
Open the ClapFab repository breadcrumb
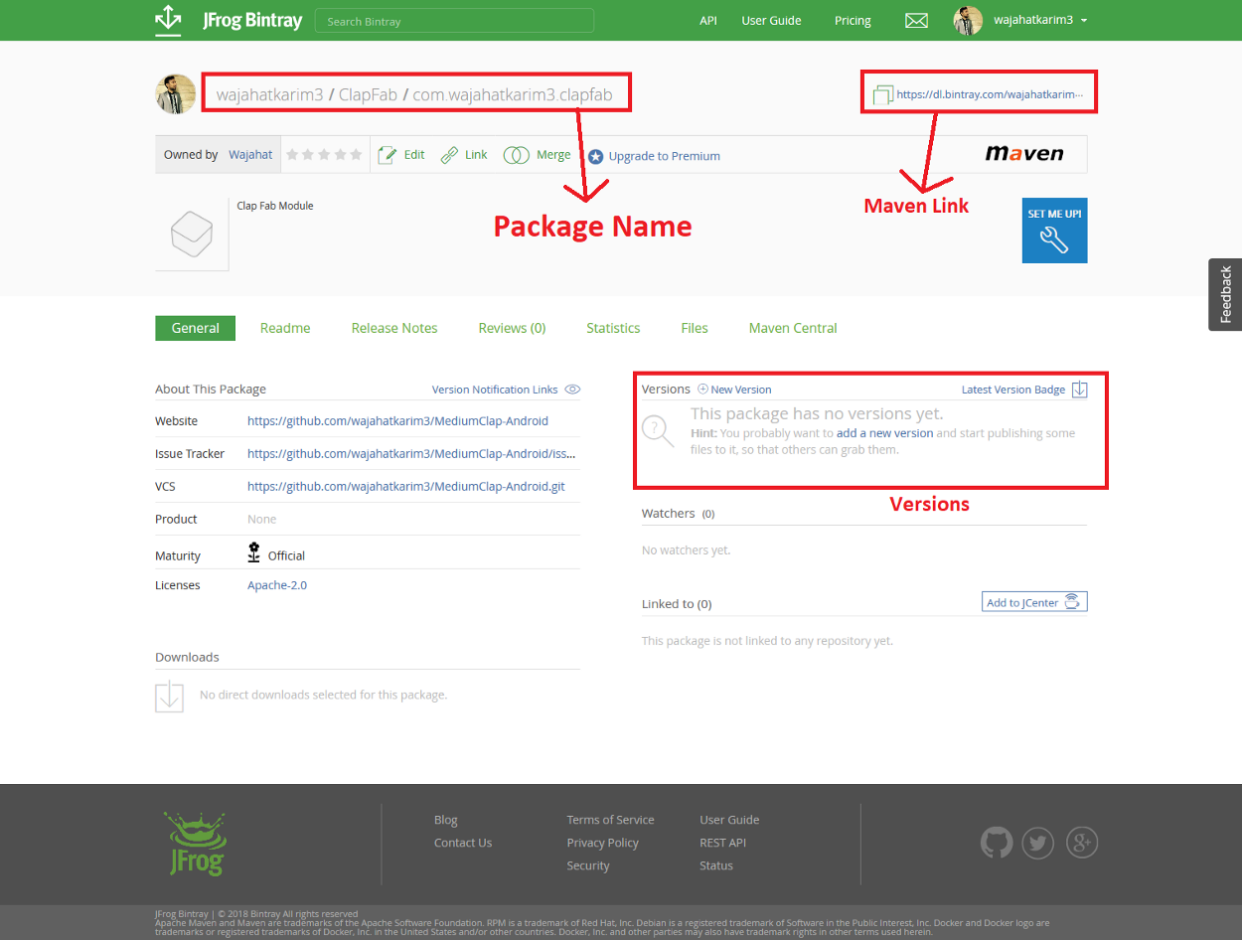click(x=368, y=96)
